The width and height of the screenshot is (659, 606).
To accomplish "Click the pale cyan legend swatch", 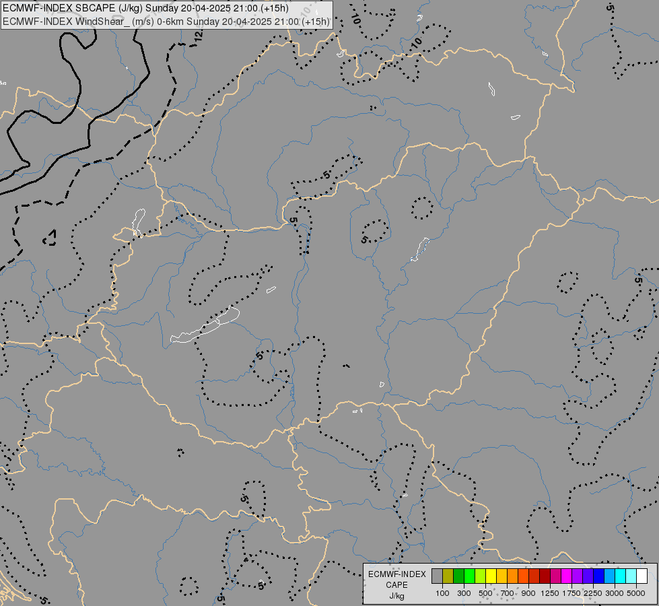I will coord(631,576).
